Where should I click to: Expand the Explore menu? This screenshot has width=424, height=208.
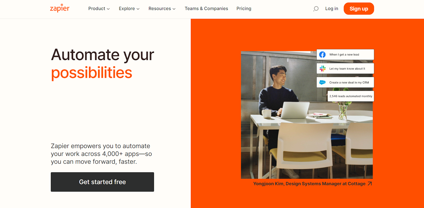pyautogui.click(x=129, y=9)
